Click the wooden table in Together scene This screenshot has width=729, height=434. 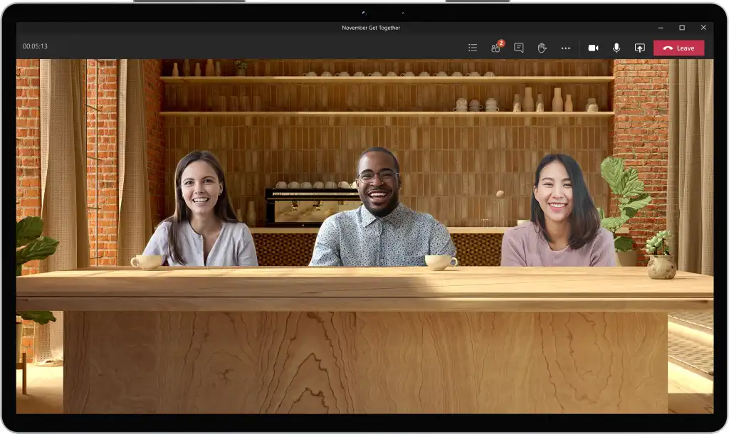365,339
